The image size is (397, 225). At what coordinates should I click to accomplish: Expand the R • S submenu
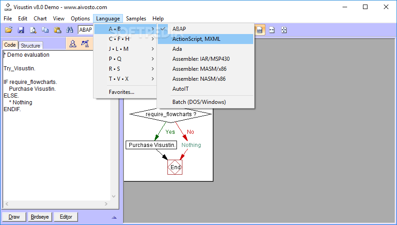tap(125, 69)
